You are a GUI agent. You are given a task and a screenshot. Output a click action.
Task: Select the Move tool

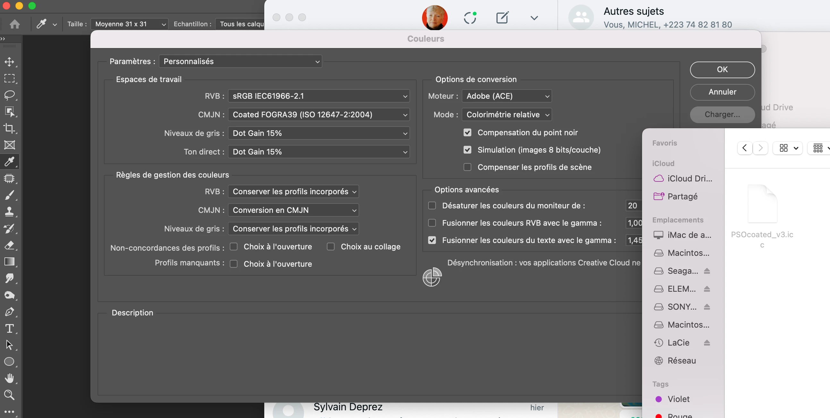coord(9,62)
